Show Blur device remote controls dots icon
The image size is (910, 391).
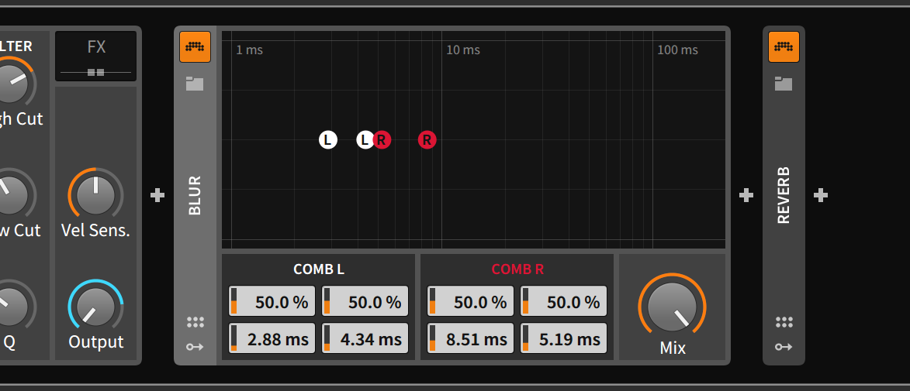pos(195,322)
